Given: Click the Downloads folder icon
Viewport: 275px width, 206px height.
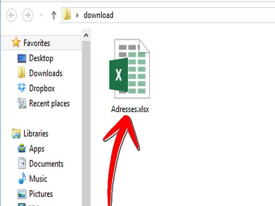Looking at the screenshot, I should (x=22, y=72).
